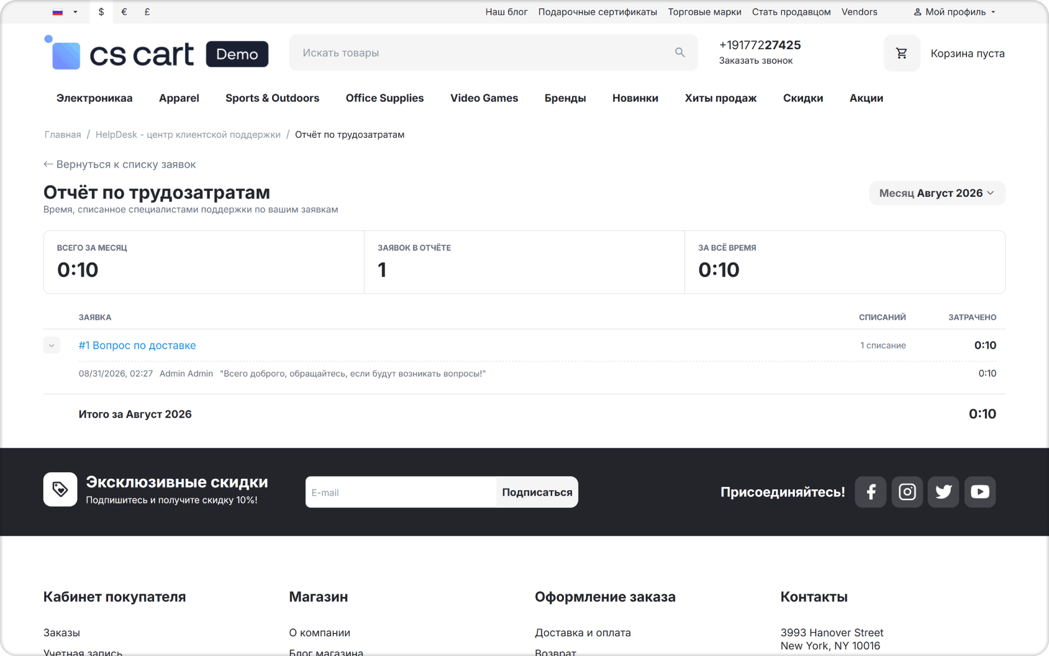Click the search magnifier icon
This screenshot has width=1049, height=656.
point(680,52)
